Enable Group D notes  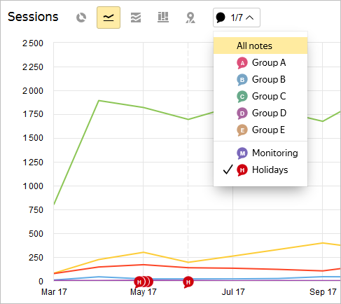point(260,113)
